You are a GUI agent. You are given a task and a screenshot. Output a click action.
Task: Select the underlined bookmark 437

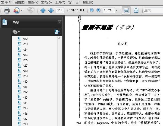[25, 119]
